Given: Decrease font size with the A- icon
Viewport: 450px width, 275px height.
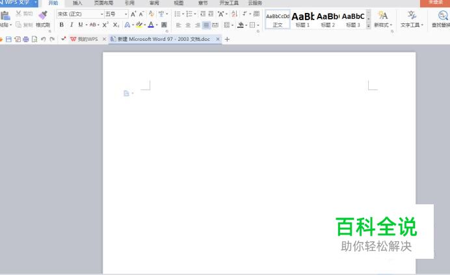Looking at the screenshot, I should (x=141, y=14).
